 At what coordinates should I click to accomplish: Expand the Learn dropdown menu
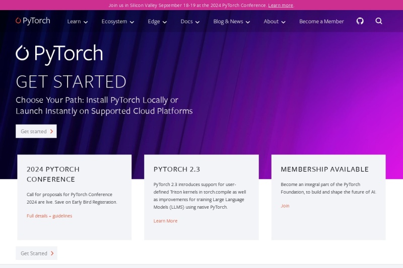(x=78, y=22)
